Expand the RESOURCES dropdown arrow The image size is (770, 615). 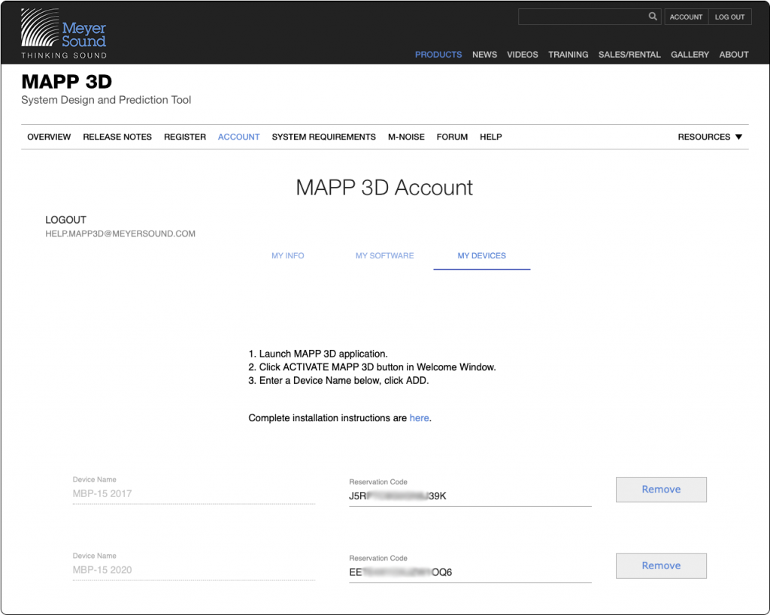738,137
